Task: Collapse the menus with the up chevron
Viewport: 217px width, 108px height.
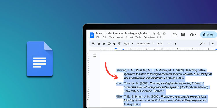Action: click(213, 44)
